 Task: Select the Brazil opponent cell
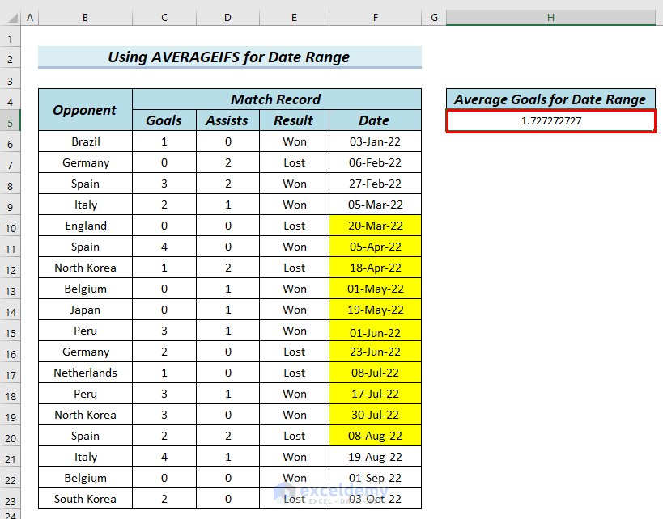point(85,141)
